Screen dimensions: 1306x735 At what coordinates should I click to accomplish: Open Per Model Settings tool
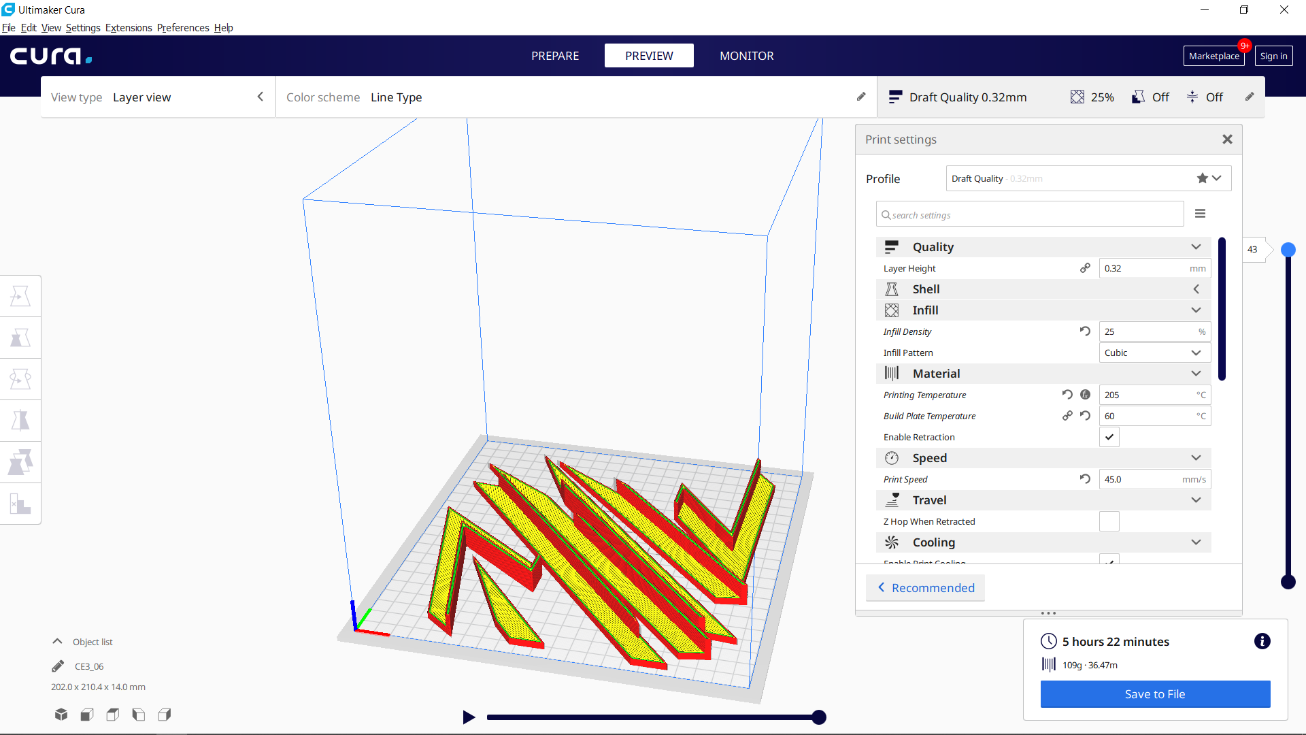[x=20, y=462]
